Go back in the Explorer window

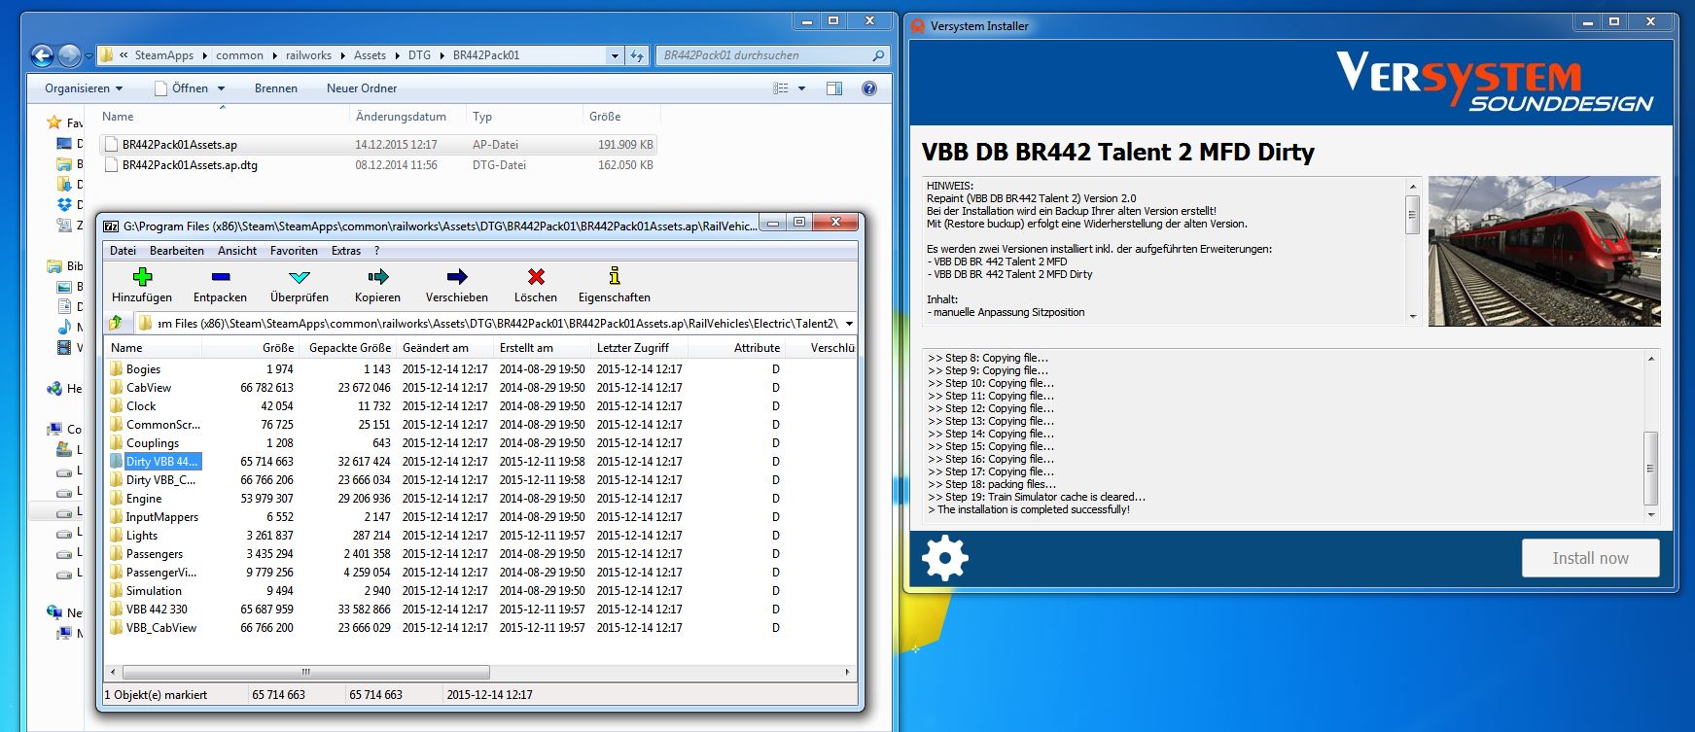42,56
